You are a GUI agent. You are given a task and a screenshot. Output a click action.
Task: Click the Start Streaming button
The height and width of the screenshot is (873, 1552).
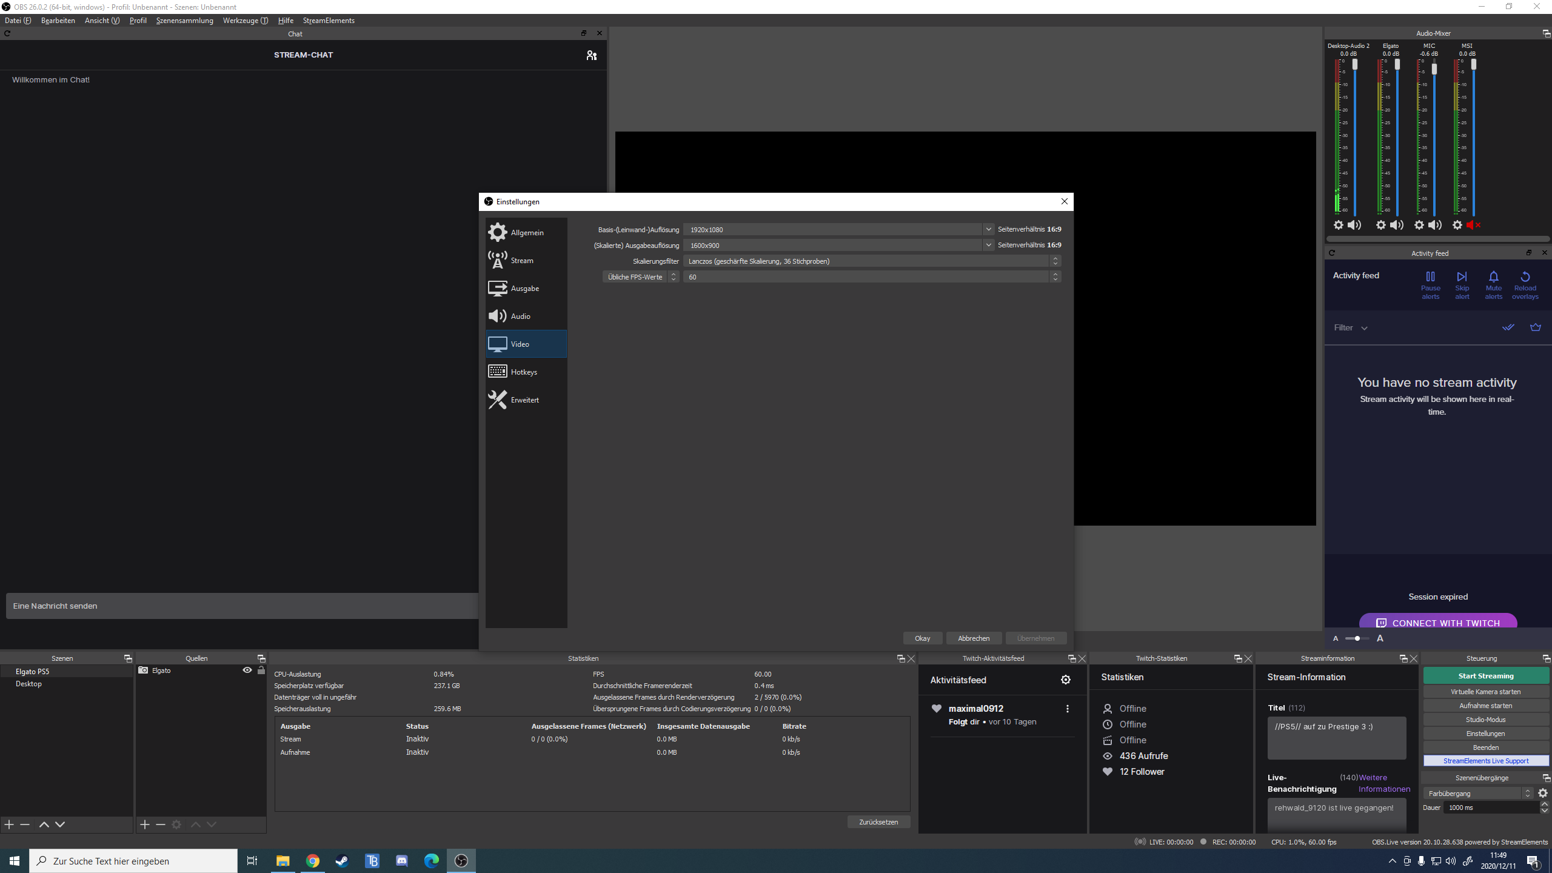pos(1485,676)
